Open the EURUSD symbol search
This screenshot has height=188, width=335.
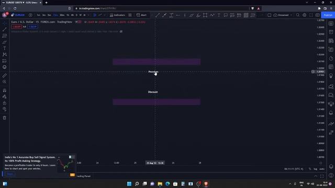tap(18, 15)
